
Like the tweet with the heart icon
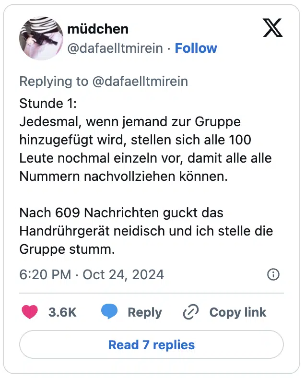click(x=30, y=312)
